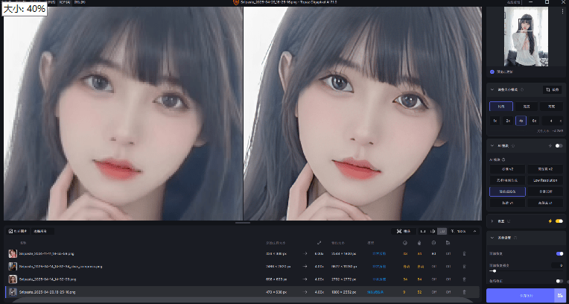Select the 6x scale factor button
This screenshot has width=569, height=304.
[x=534, y=120]
